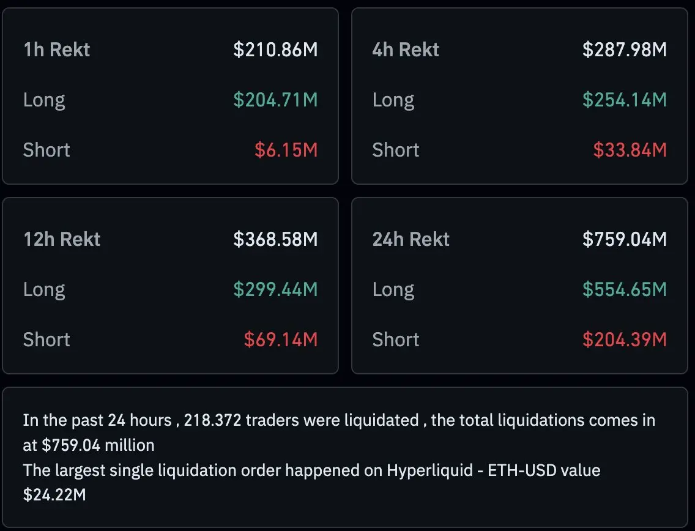Select the 1h Rekt total $210.86M
Viewport: 695px width, 531px height.
pyautogui.click(x=275, y=50)
